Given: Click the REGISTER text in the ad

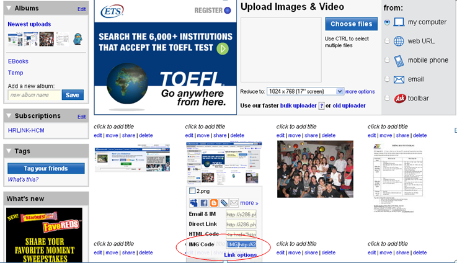Looking at the screenshot, I should coord(208,11).
